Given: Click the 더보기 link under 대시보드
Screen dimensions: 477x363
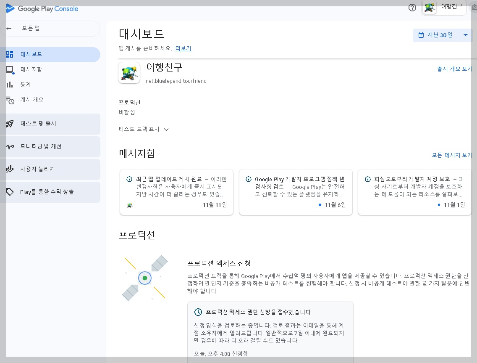Looking at the screenshot, I should tap(183, 48).
